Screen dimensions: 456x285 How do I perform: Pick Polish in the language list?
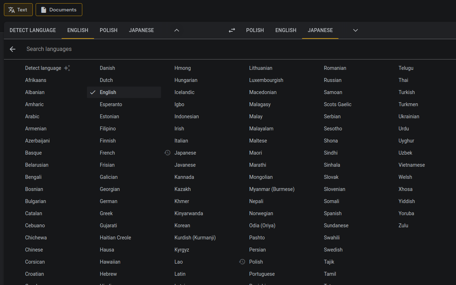click(x=256, y=262)
